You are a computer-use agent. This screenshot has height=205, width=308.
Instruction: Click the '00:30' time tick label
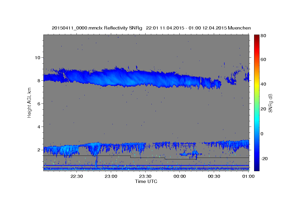[214, 176]
